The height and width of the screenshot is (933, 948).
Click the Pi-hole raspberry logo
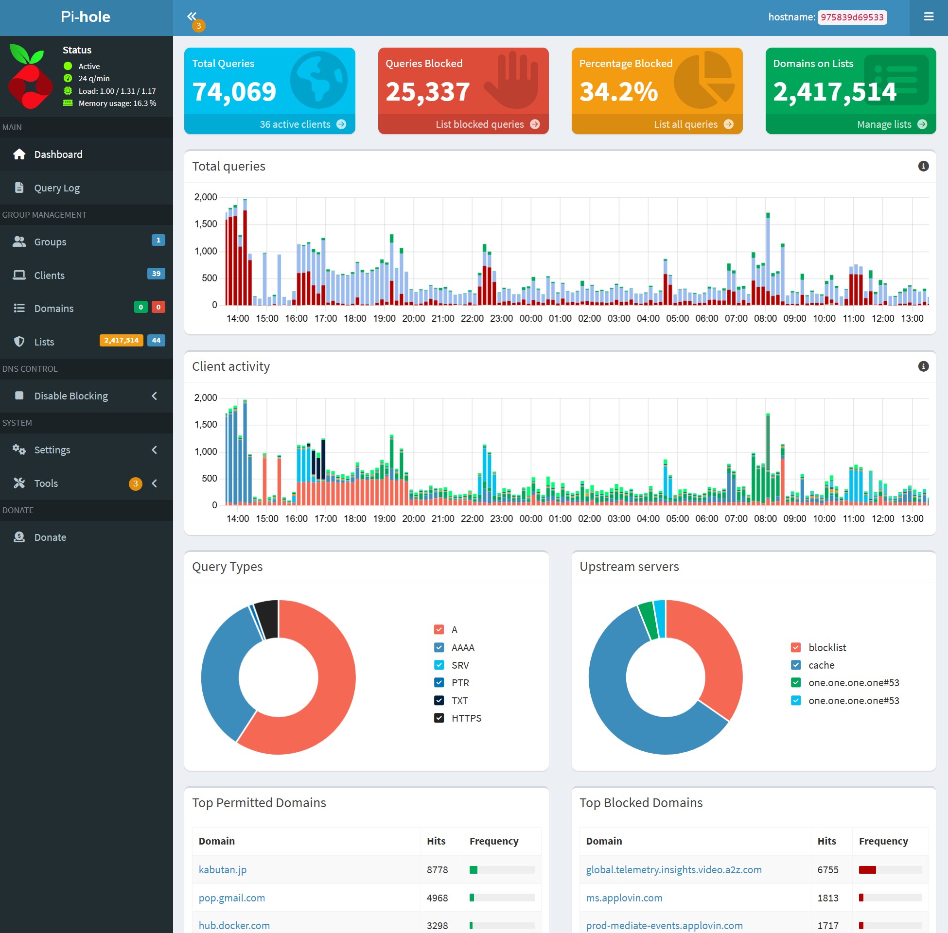pos(31,76)
